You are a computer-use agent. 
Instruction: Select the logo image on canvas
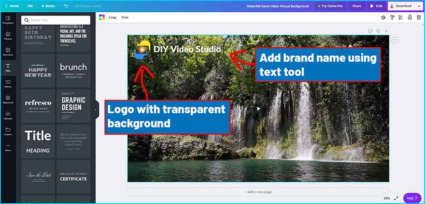point(142,49)
